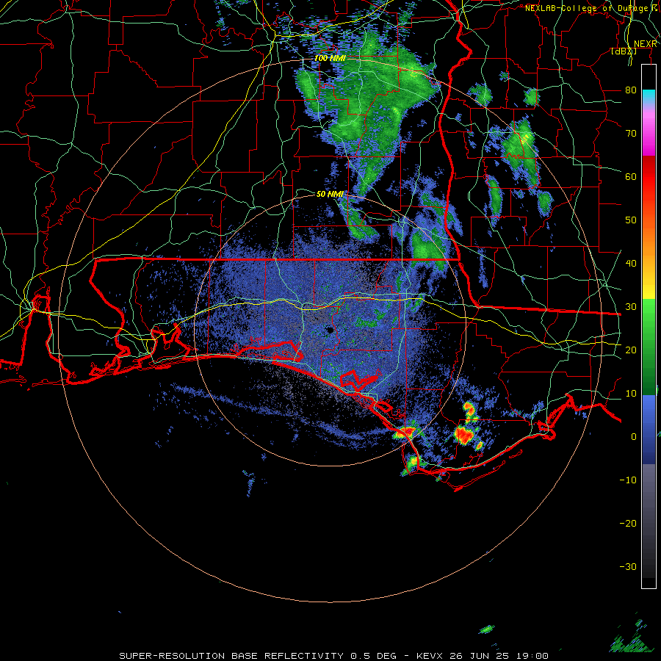Image resolution: width=661 pixels, height=661 pixels.
Task: Click the 10 value on reflectivity scale
Action: coord(631,394)
